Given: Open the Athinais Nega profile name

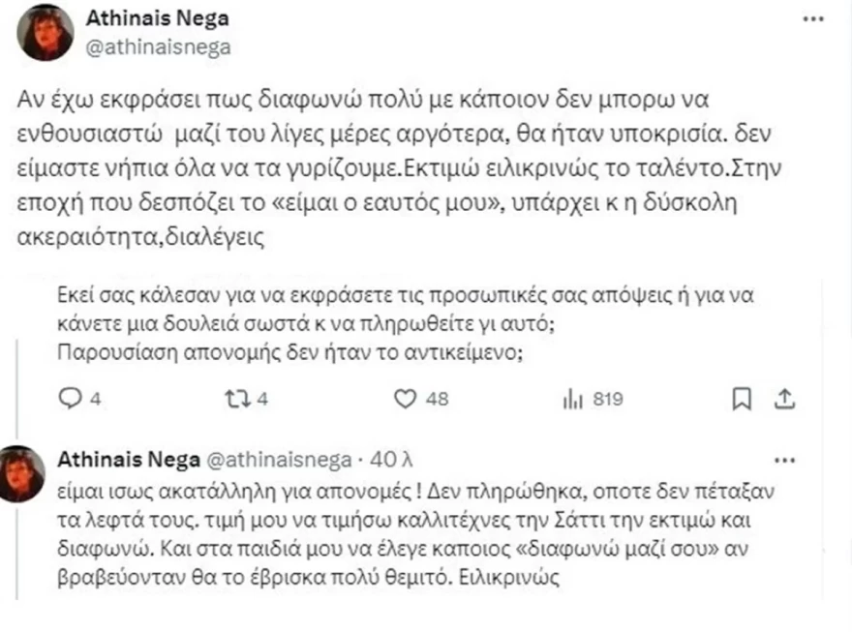Looking at the screenshot, I should pos(158,16).
